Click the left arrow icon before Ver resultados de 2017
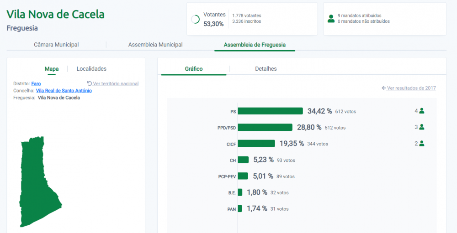The height and width of the screenshot is (233, 457). (x=384, y=88)
